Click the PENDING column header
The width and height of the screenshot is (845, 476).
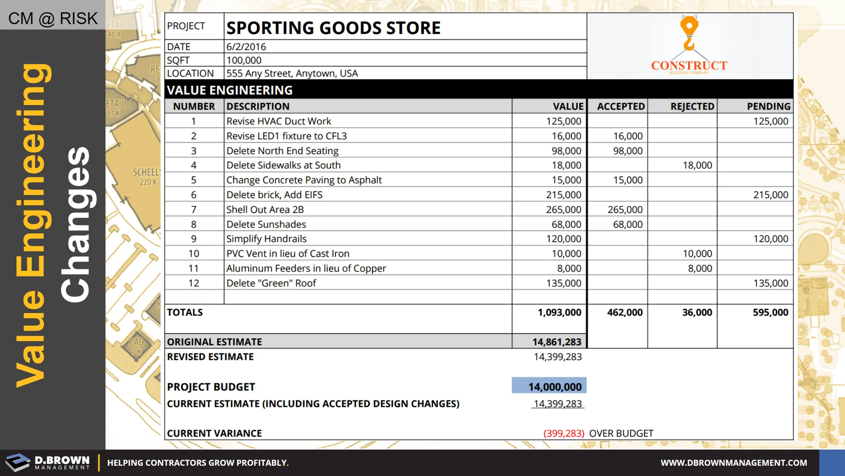[x=768, y=107]
